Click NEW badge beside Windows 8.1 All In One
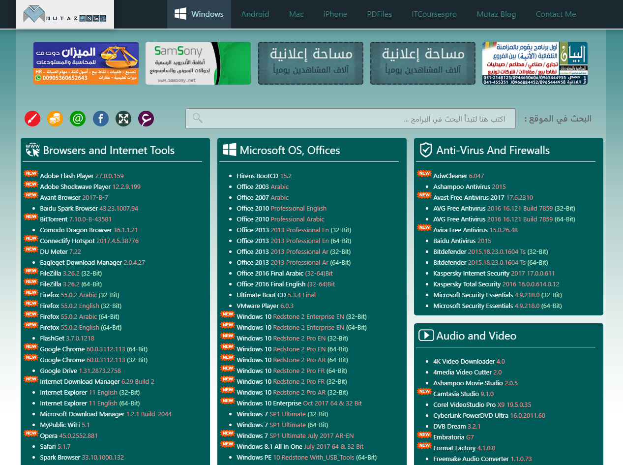 228,444
